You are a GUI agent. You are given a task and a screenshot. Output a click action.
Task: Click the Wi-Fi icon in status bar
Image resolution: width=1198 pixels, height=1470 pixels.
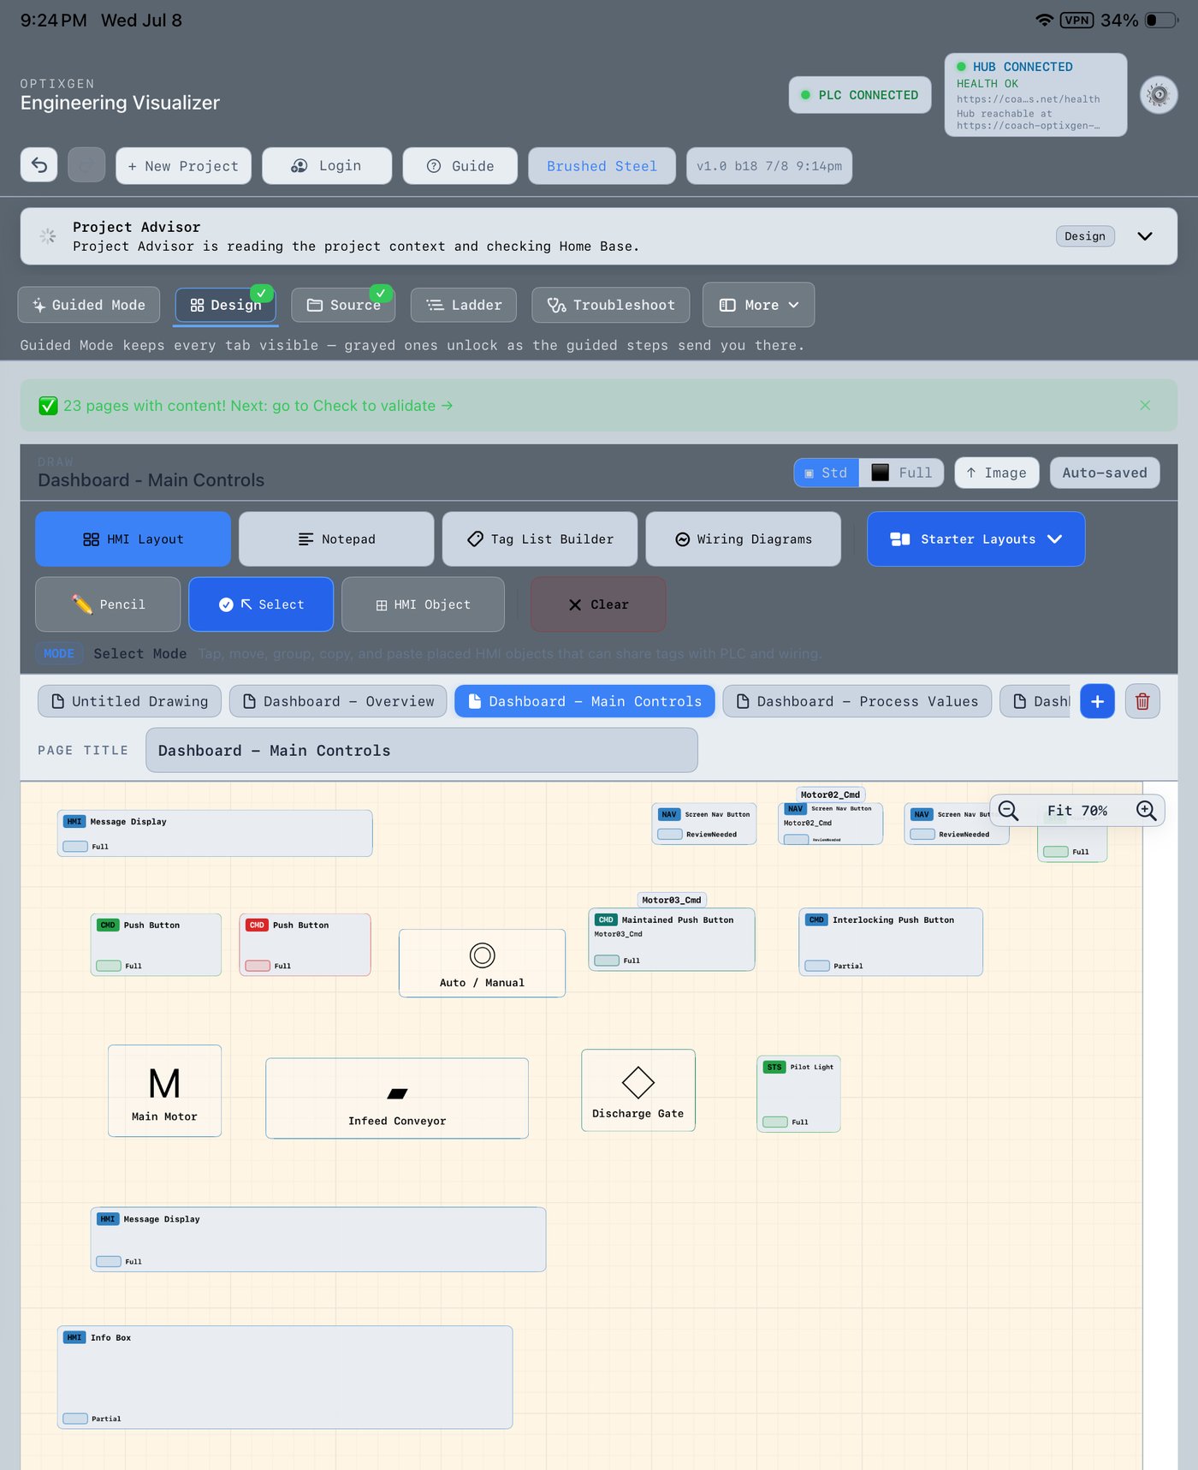[1044, 21]
